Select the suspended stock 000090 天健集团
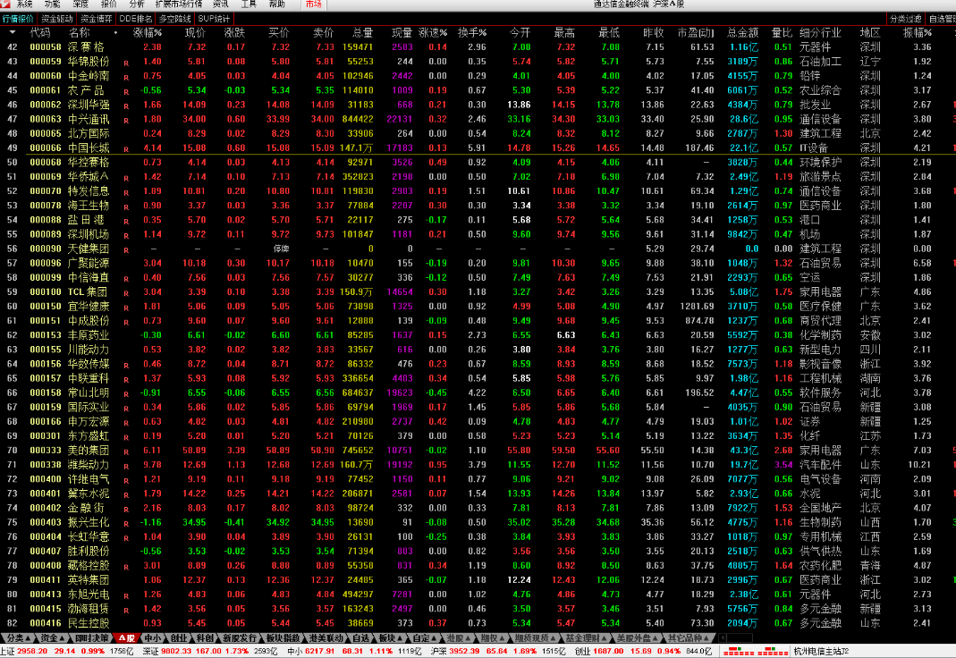Image resolution: width=956 pixels, height=658 pixels. click(x=478, y=249)
